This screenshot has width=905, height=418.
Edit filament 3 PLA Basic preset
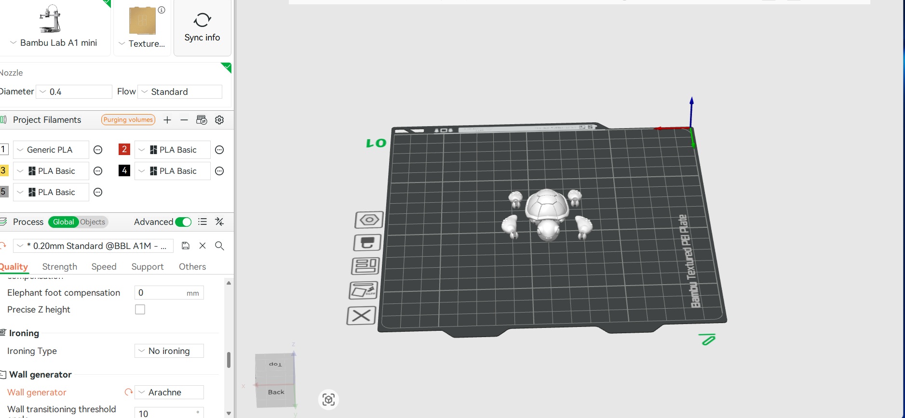coord(98,171)
